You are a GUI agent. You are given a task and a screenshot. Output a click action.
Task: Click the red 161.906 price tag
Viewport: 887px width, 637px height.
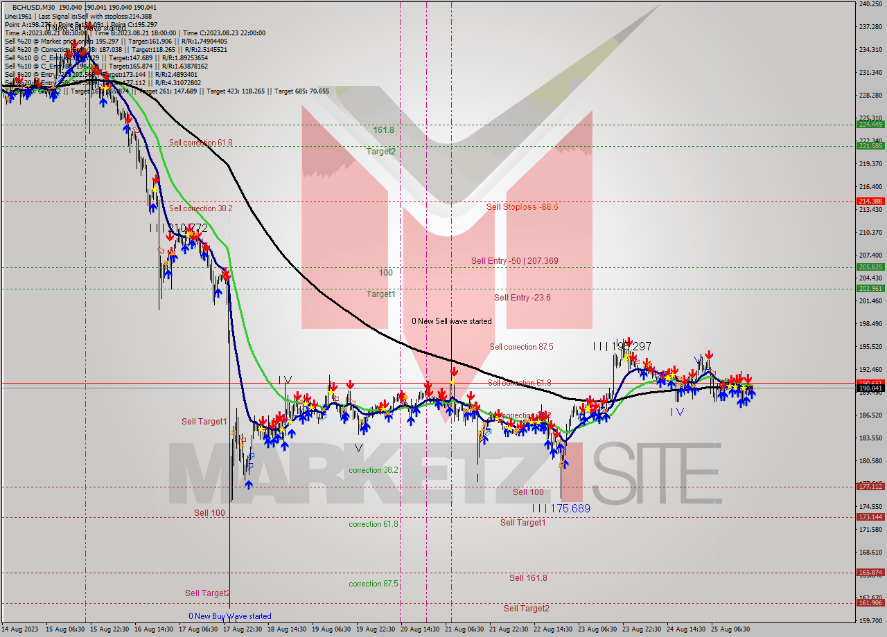[x=870, y=603]
